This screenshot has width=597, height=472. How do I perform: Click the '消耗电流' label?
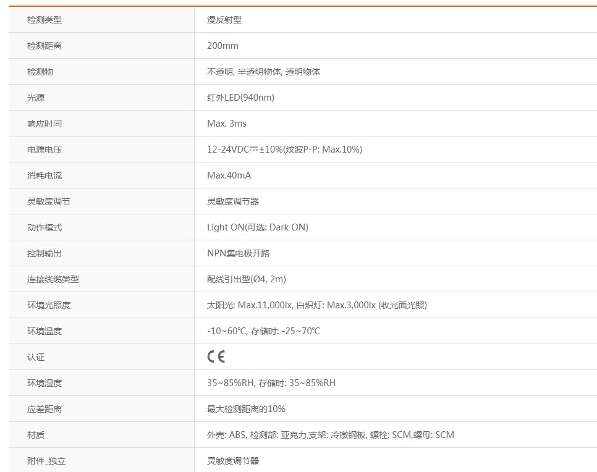pos(44,175)
